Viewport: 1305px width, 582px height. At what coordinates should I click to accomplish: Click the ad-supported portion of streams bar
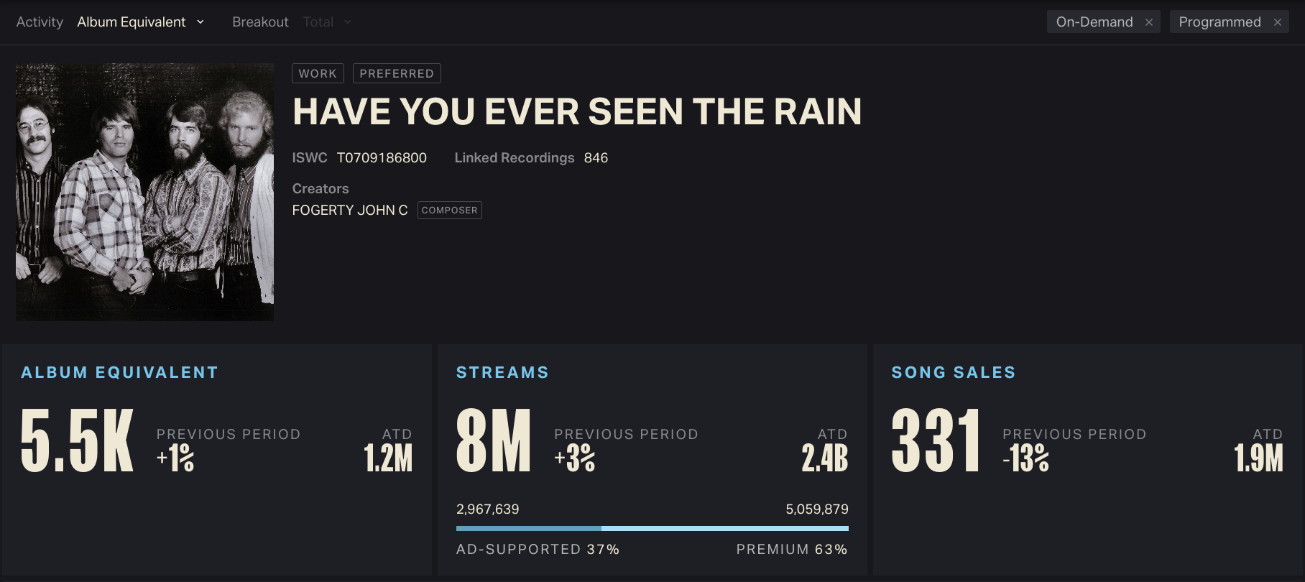pyautogui.click(x=529, y=528)
